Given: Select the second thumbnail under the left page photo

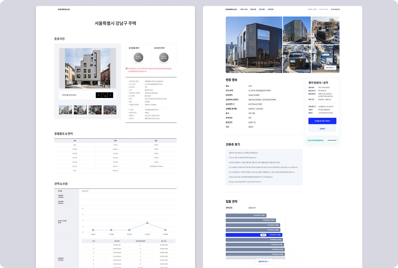Looking at the screenshot, I should click(80, 110).
